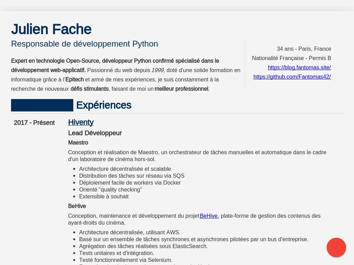Click '34 ans - Paris, France' text

click(304, 49)
